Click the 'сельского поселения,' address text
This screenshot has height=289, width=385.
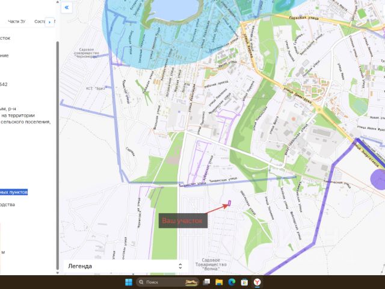[25, 122]
